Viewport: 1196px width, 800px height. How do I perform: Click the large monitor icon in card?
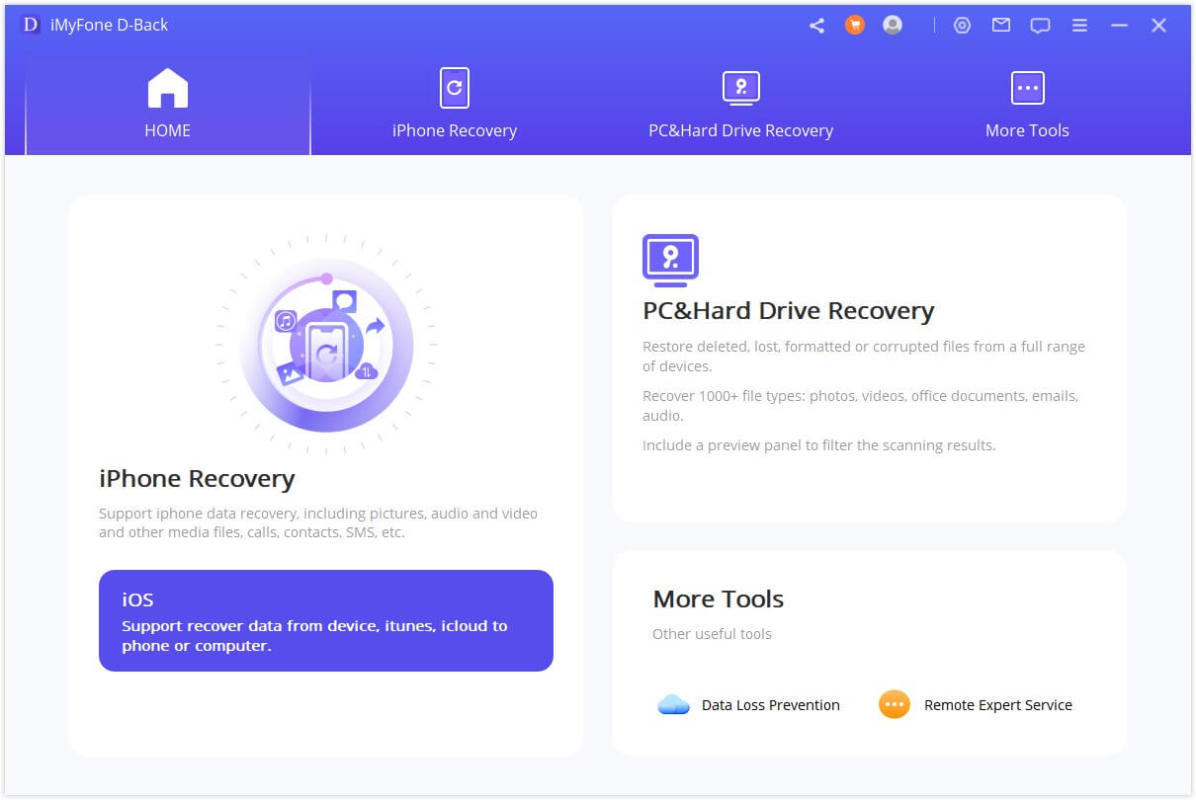(x=670, y=261)
